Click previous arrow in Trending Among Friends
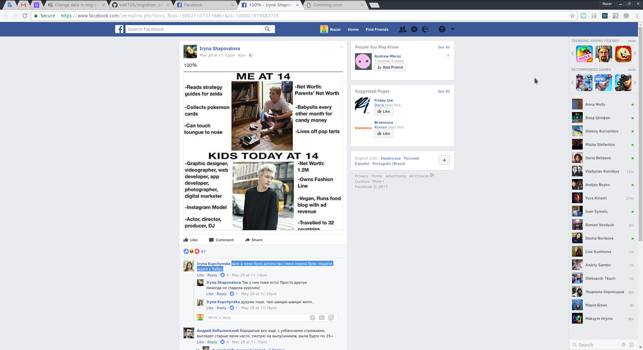This screenshot has width=643, height=350. coord(572,54)
